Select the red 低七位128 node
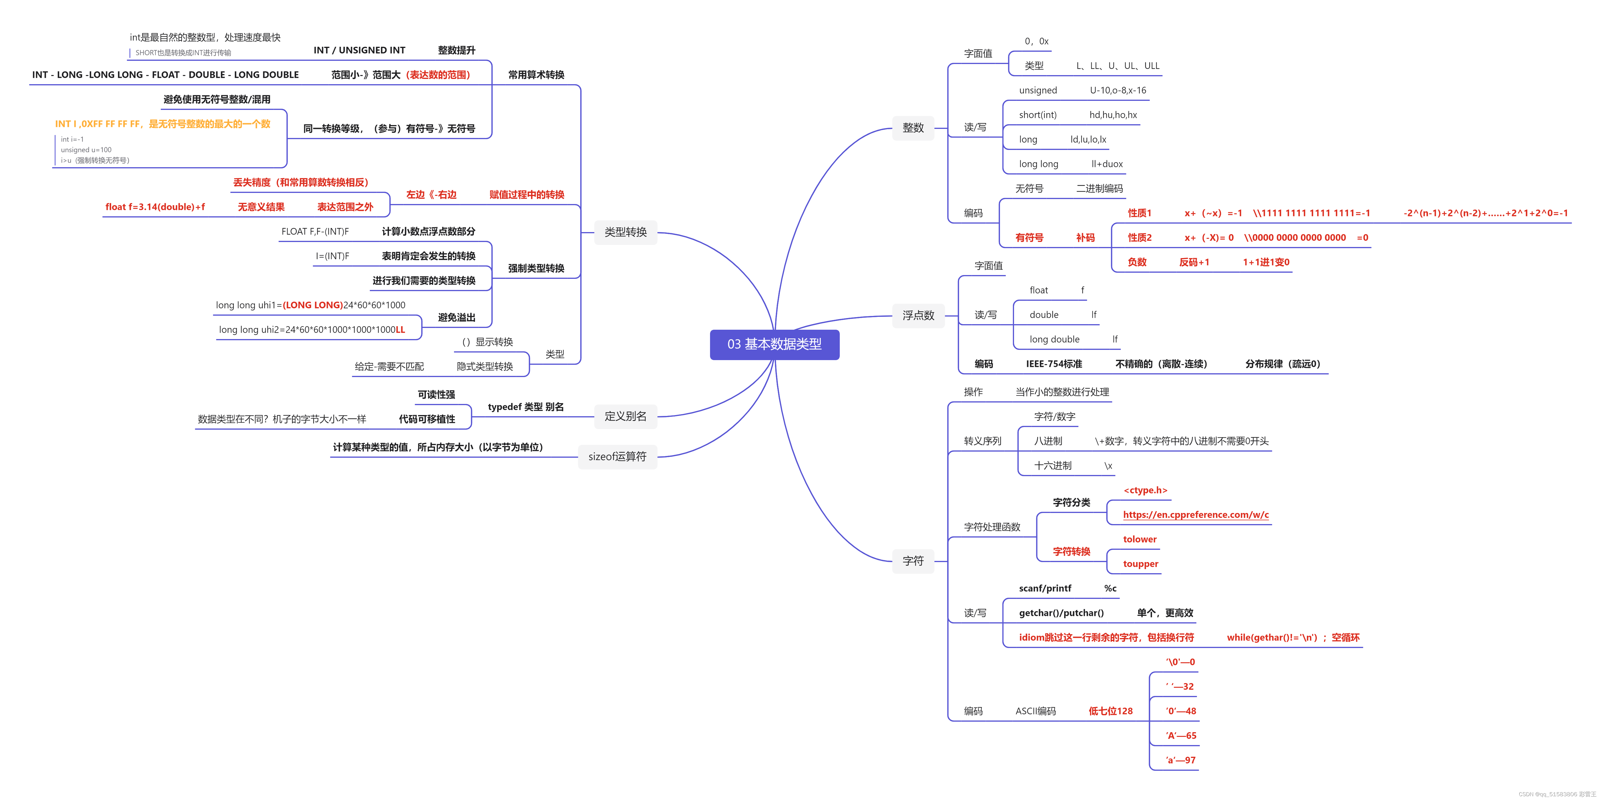This screenshot has width=1601, height=800. point(1110,711)
